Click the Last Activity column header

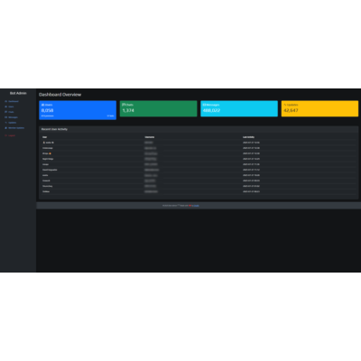[x=248, y=137]
